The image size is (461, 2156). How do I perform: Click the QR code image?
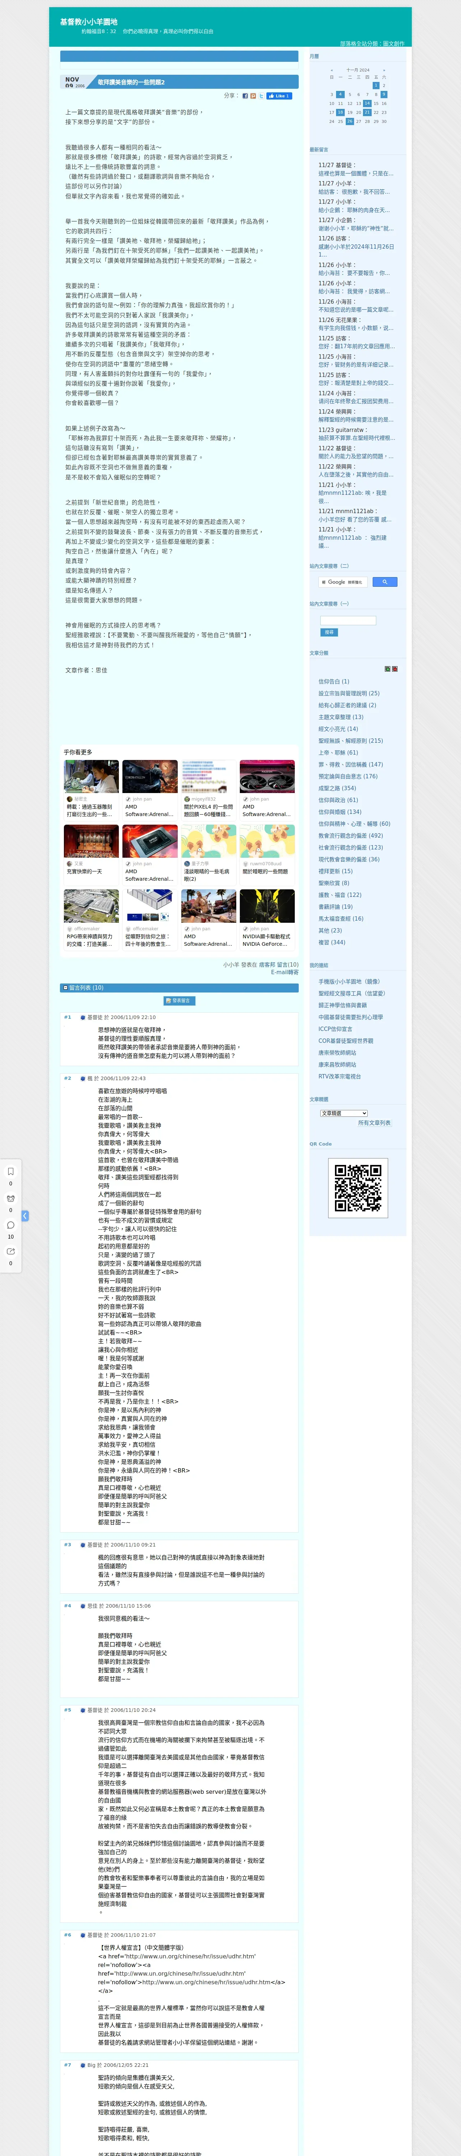[x=357, y=1188]
